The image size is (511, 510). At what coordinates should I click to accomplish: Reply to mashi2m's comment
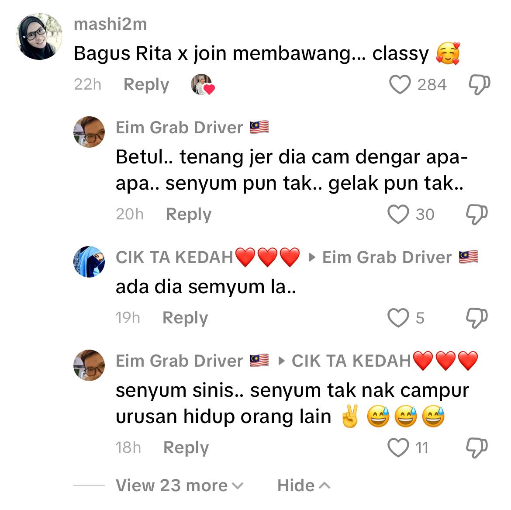click(146, 85)
